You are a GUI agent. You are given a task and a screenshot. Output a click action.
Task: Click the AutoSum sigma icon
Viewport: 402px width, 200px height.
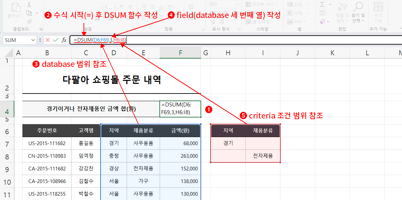[322, 5]
